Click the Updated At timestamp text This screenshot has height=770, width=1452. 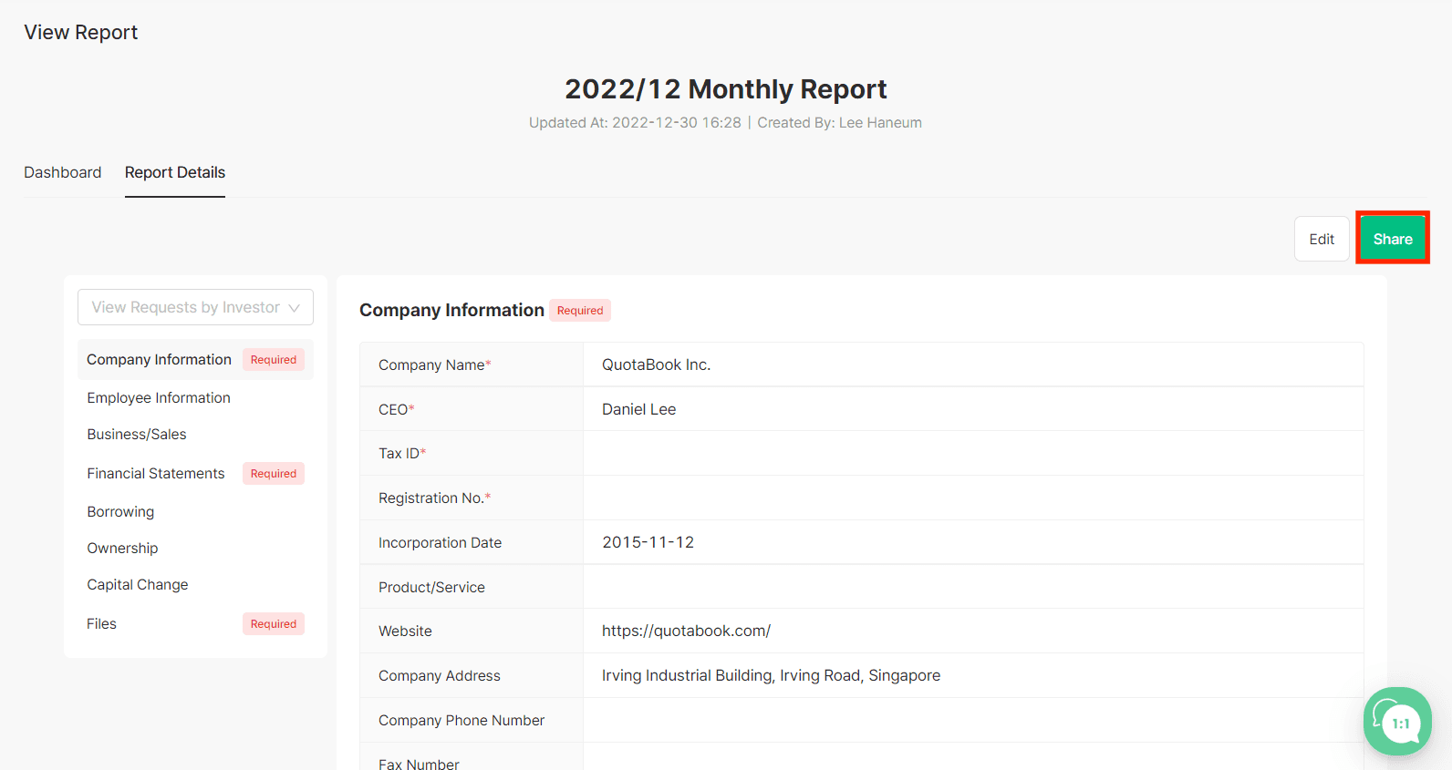[635, 122]
